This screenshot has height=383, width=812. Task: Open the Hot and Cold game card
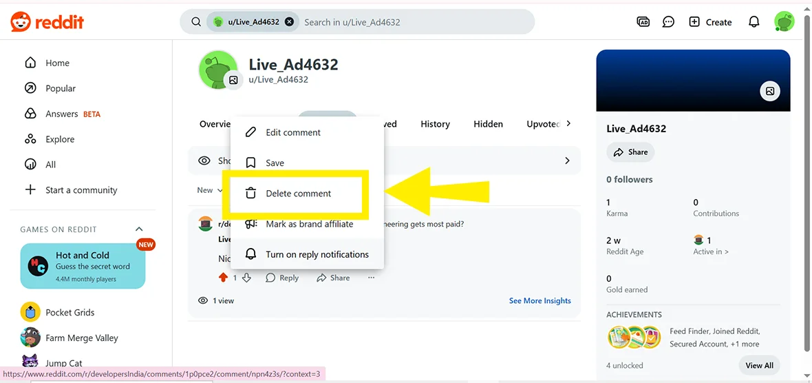click(x=83, y=266)
